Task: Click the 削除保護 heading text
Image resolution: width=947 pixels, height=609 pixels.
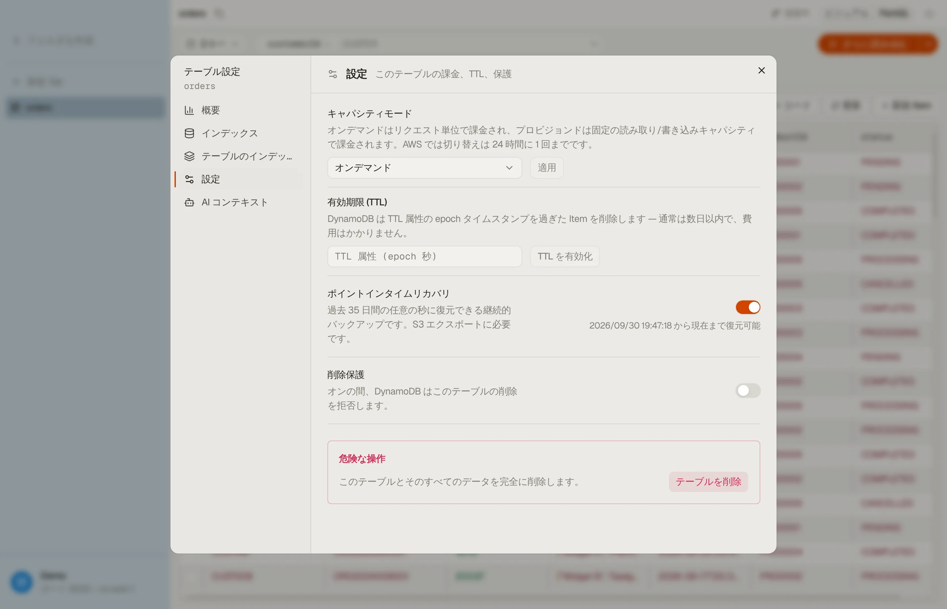Action: point(345,375)
